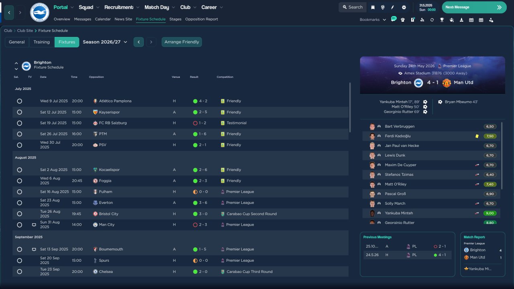The image size is (514, 289).
Task: Open the Match Day dropdown menu
Action: tap(160, 7)
